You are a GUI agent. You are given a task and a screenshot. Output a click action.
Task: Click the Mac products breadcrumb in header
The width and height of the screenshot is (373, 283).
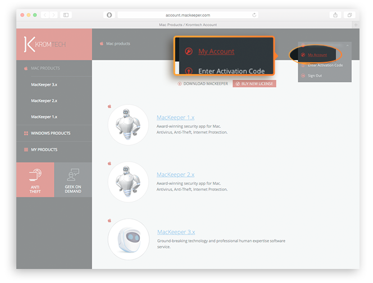[x=118, y=44]
